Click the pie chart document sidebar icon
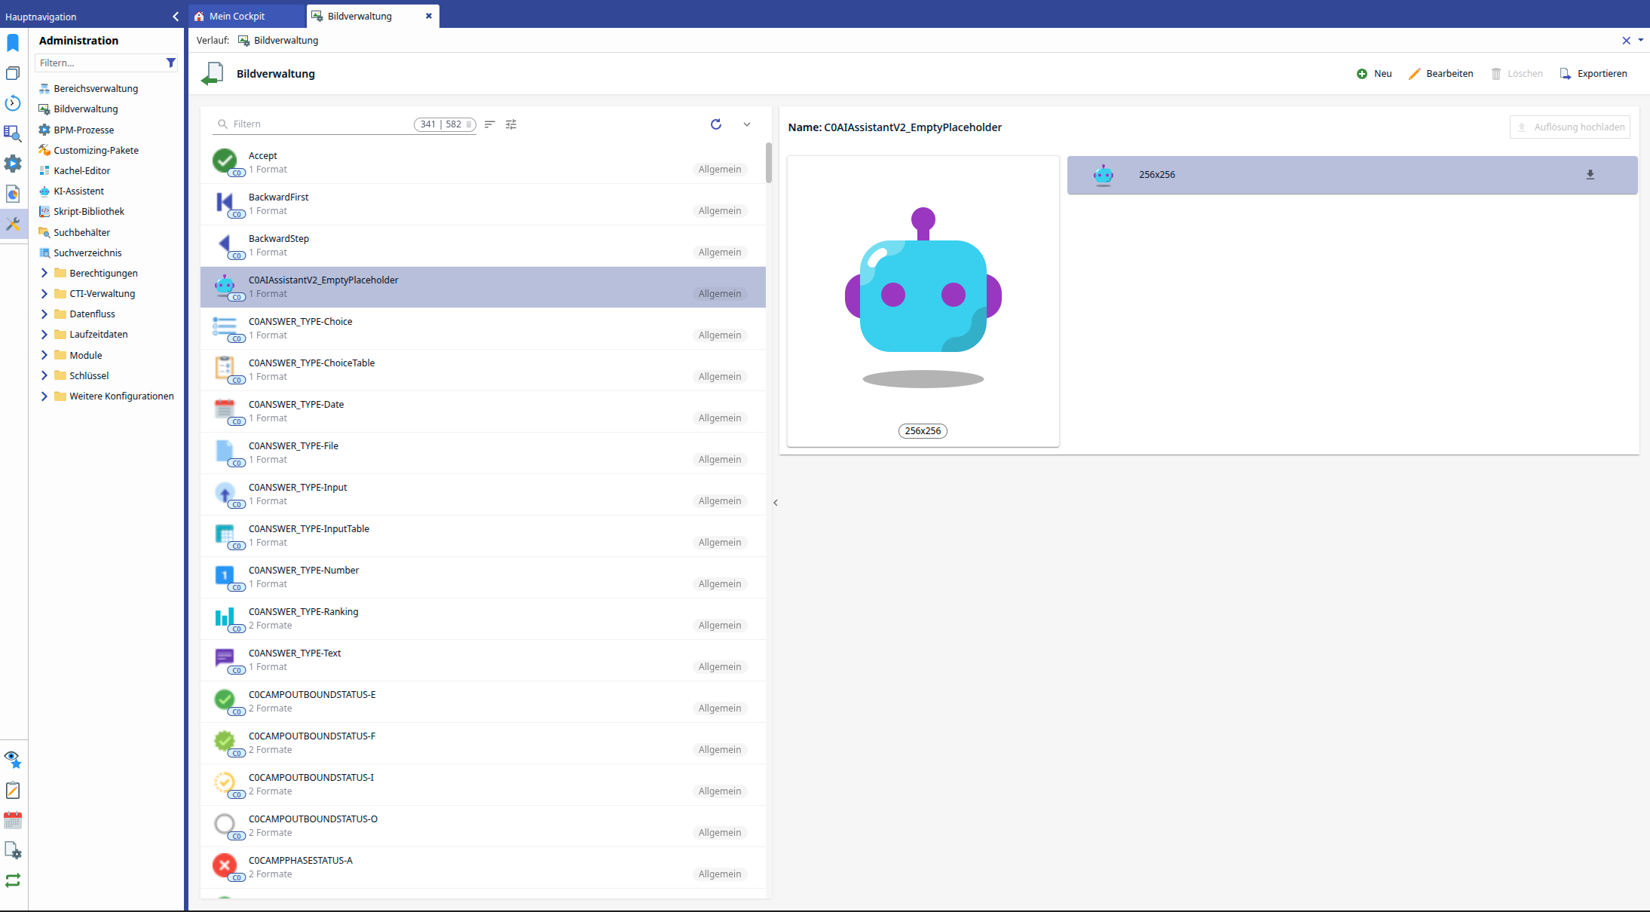 pos(13,194)
